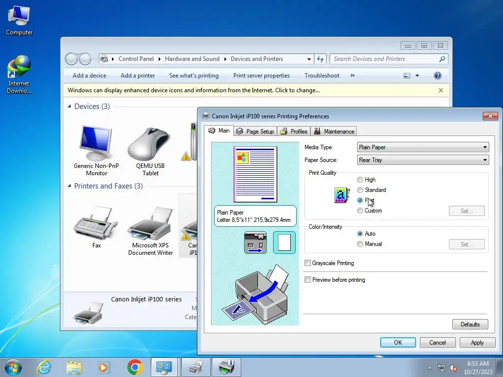This screenshot has height=377, width=503.
Task: Open the Media Type dropdown
Action: (423, 147)
